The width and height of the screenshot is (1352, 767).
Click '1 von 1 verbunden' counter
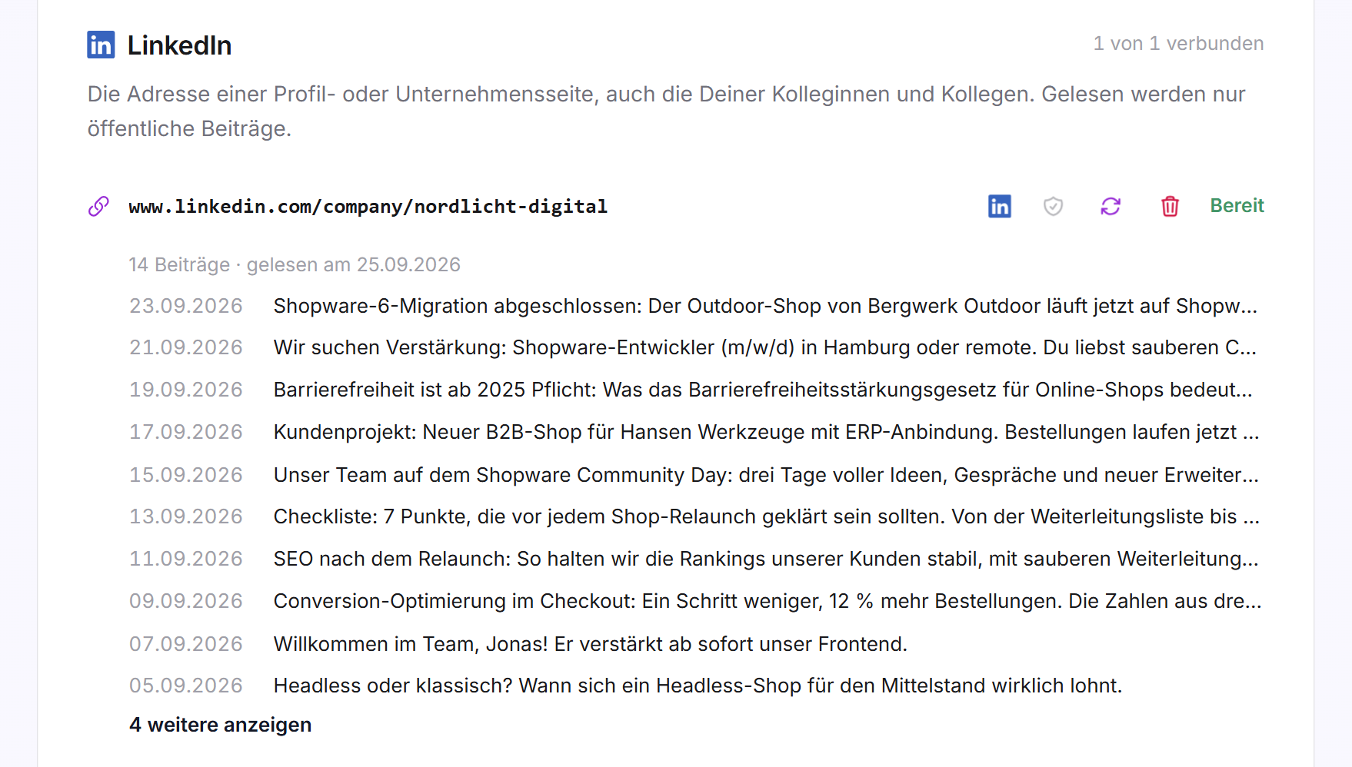coord(1178,44)
